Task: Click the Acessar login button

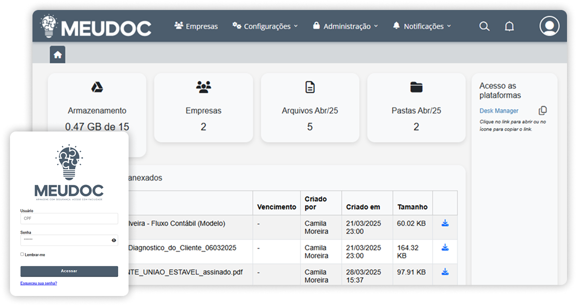Action: (x=69, y=271)
